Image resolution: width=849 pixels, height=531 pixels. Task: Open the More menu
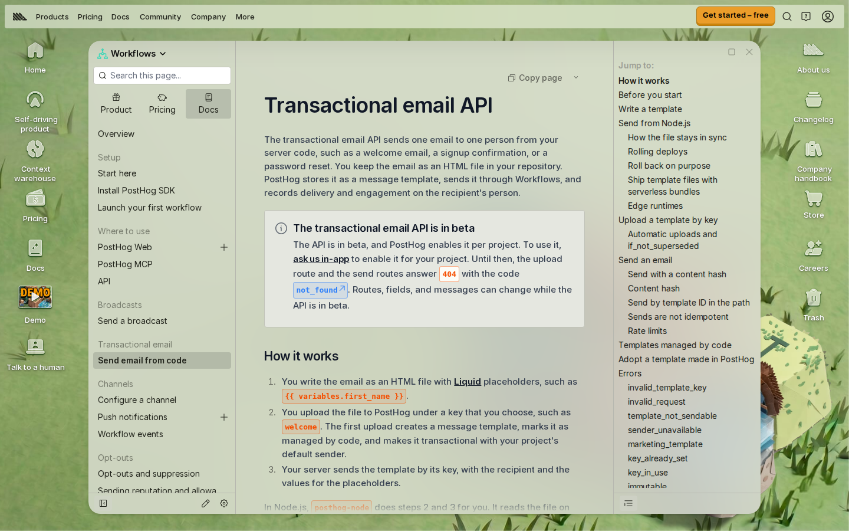(245, 17)
